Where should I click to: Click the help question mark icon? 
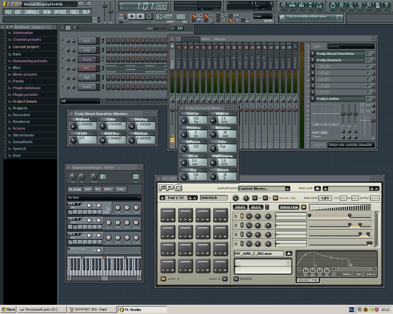386,6
